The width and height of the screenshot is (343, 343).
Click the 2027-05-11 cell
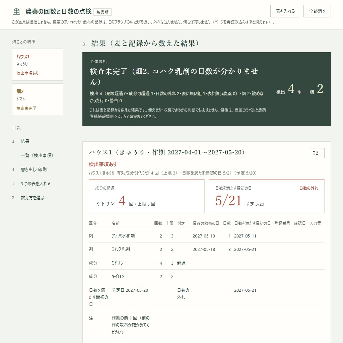click(245, 236)
